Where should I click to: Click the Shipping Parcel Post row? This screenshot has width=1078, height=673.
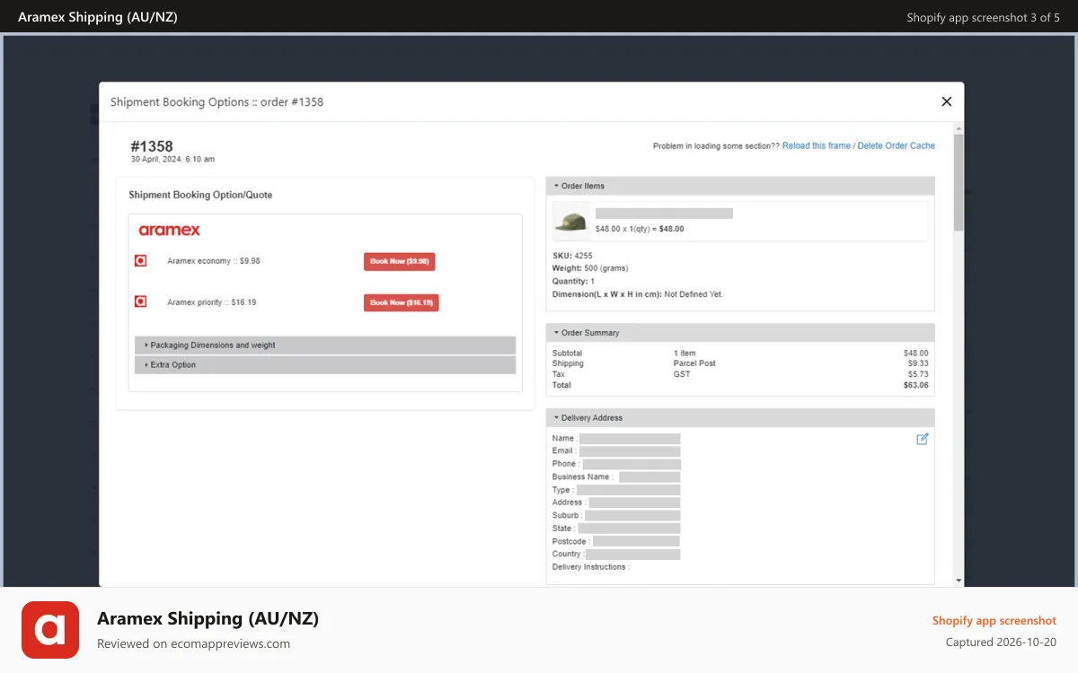point(740,363)
